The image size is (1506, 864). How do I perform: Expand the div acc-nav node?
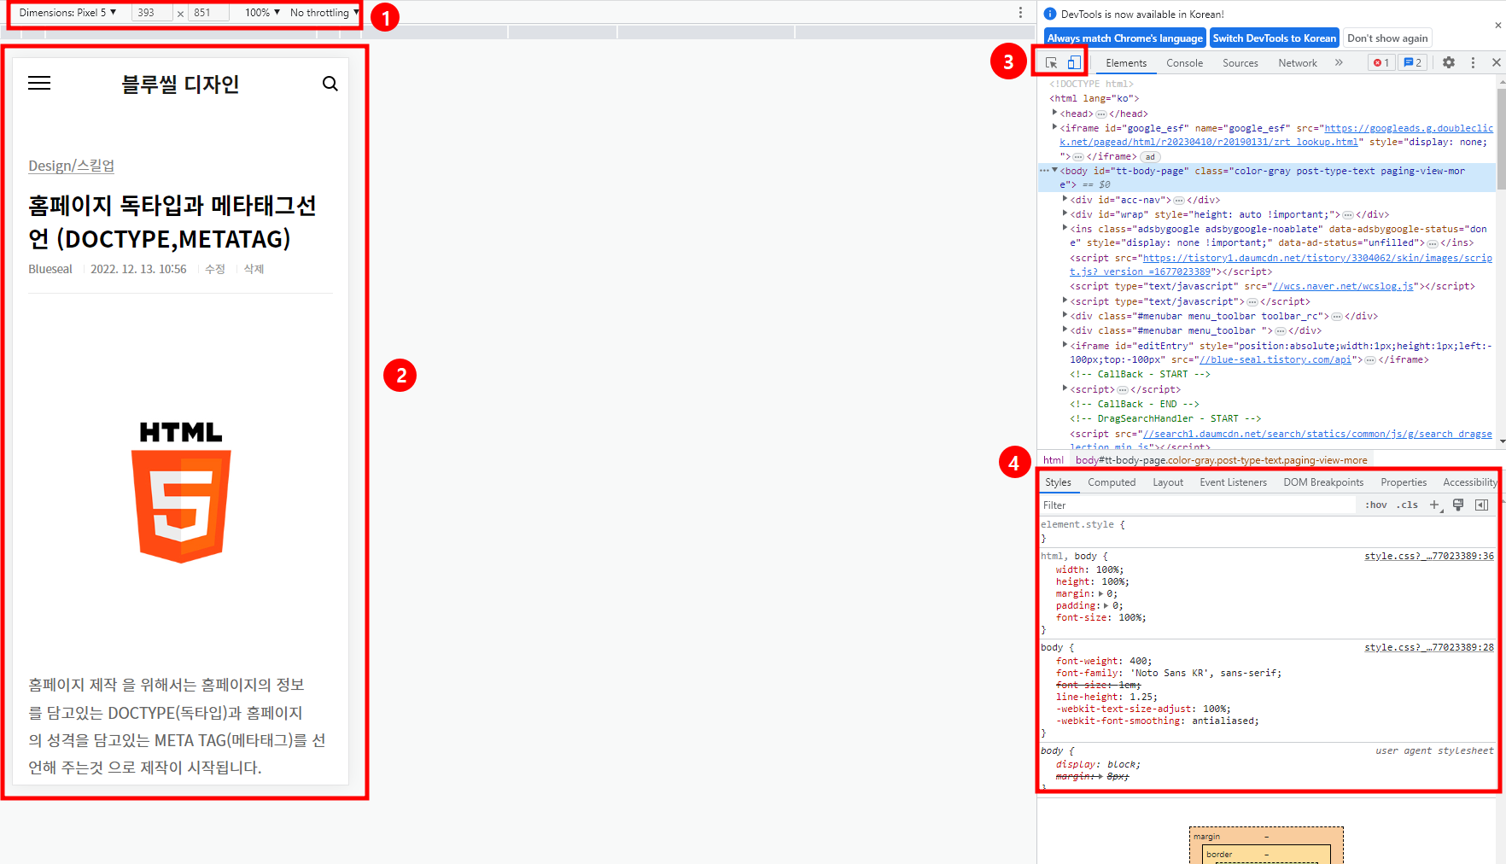(1065, 199)
